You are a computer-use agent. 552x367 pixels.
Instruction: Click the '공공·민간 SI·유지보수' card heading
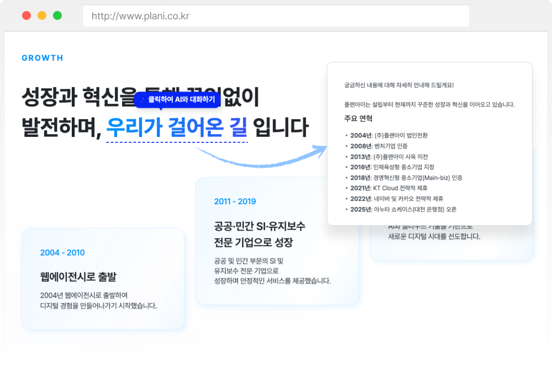(259, 226)
